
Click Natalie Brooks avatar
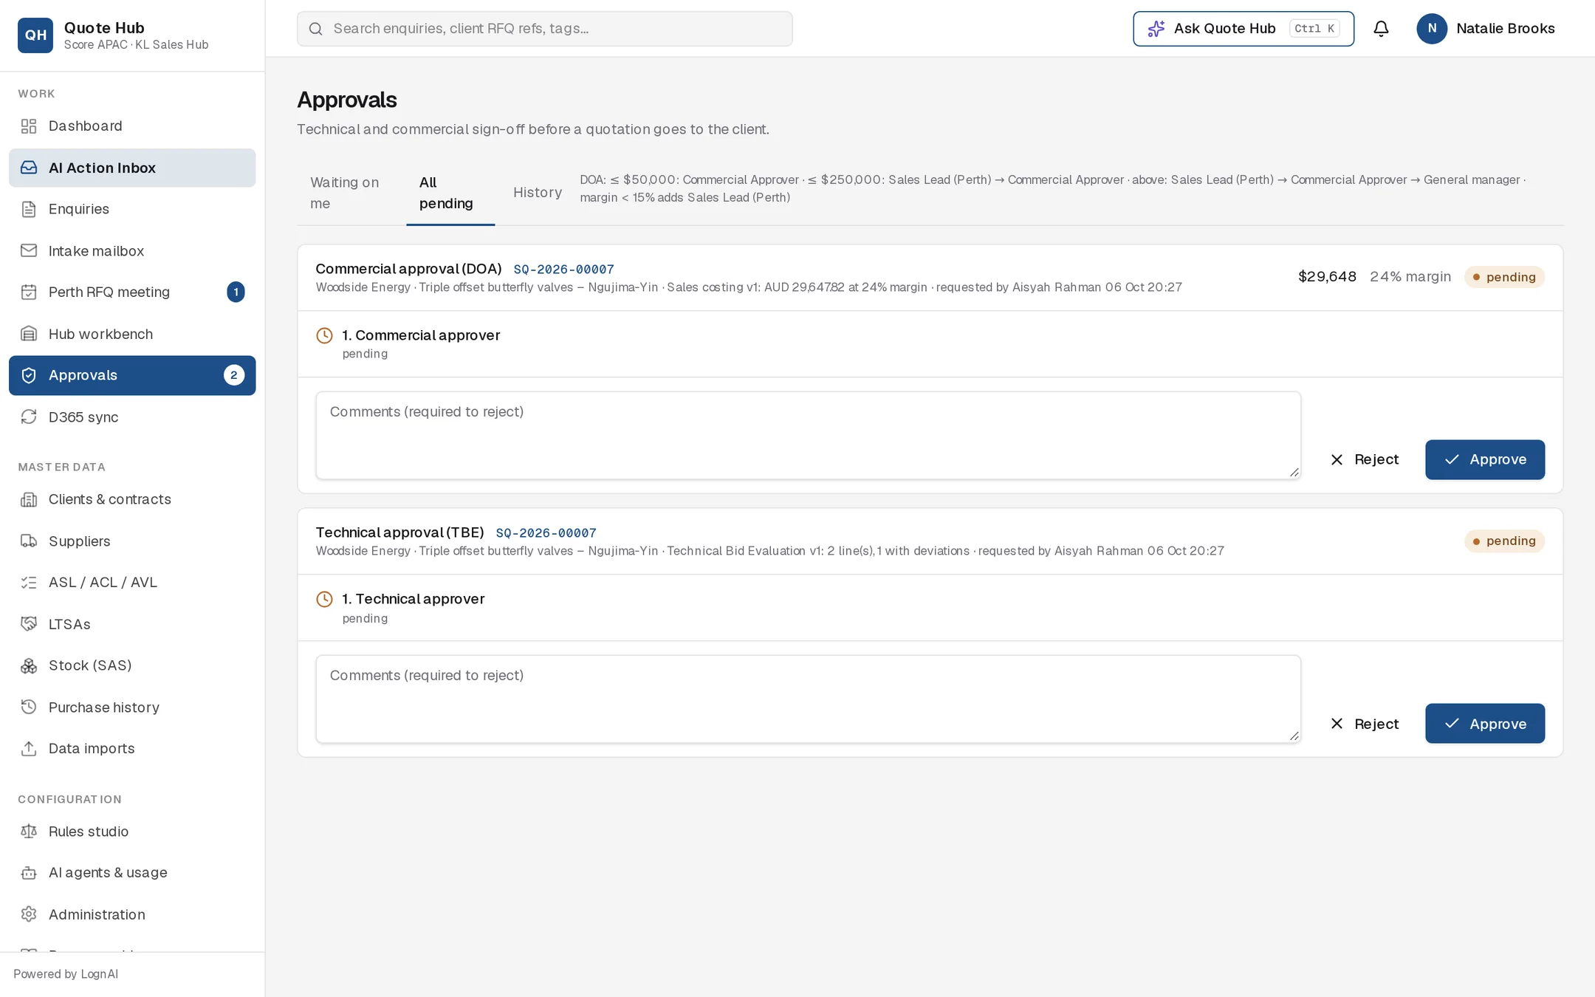click(1432, 29)
